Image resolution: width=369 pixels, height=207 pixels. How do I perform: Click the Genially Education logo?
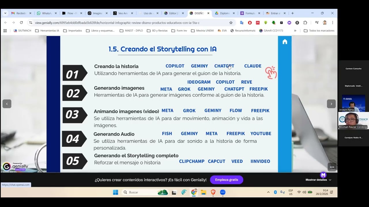(15, 166)
